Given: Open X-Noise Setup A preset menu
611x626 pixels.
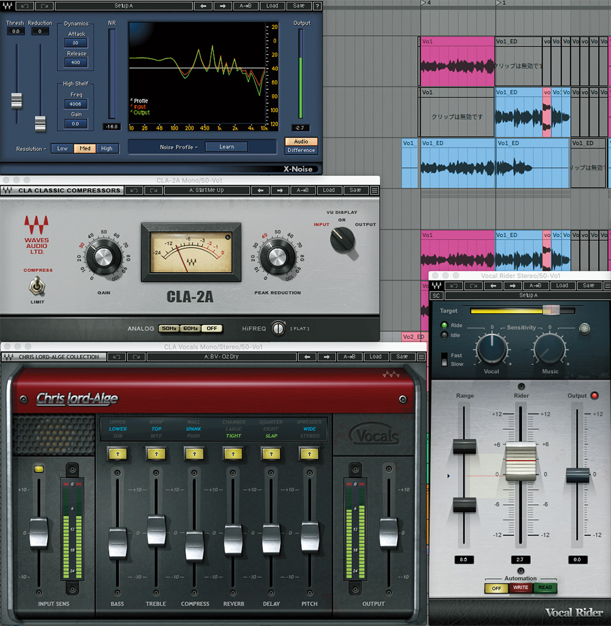Looking at the screenshot, I should click(x=123, y=6).
